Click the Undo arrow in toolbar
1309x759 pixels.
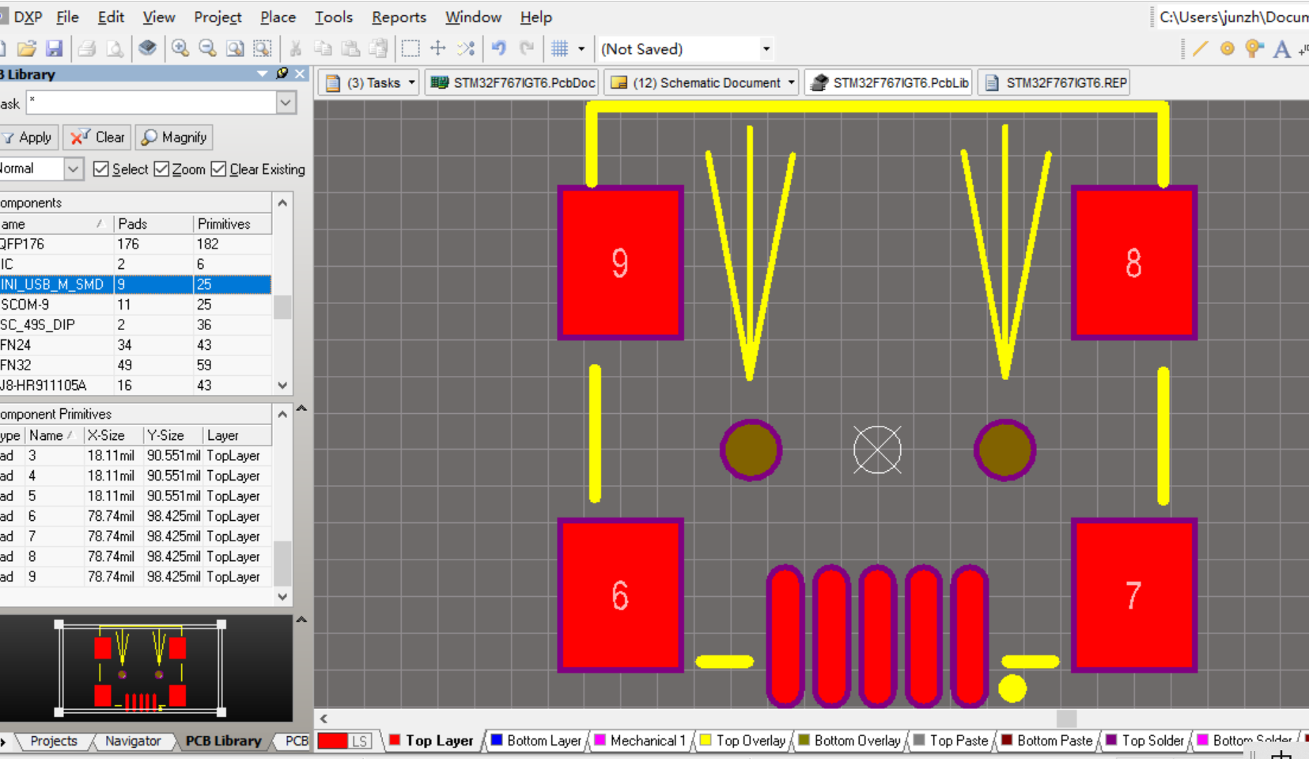point(498,48)
